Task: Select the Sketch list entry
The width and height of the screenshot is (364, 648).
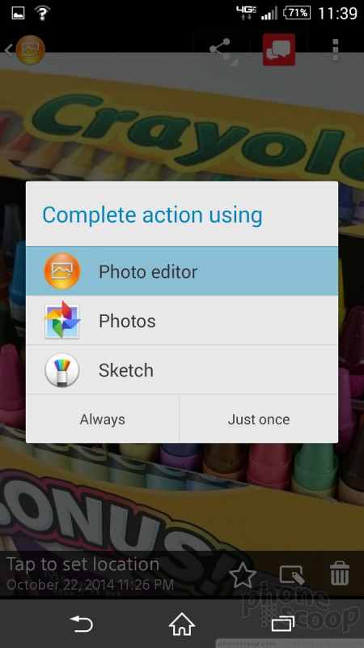Action: tap(182, 370)
